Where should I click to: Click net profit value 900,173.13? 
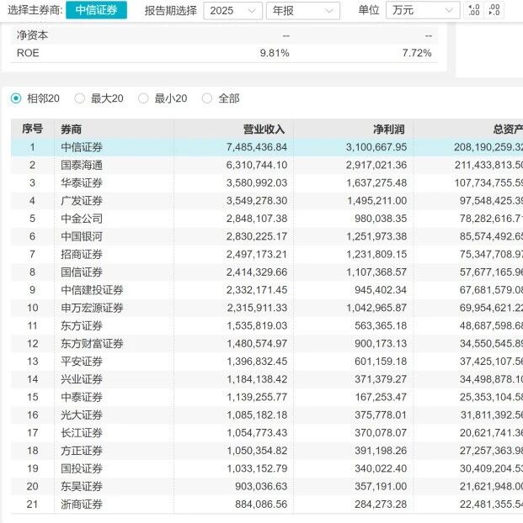[381, 344]
